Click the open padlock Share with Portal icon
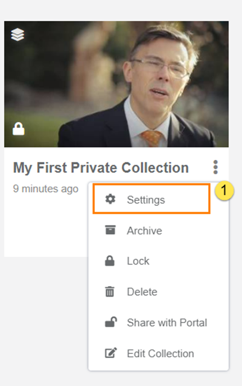The height and width of the screenshot is (386, 242). coord(111,322)
